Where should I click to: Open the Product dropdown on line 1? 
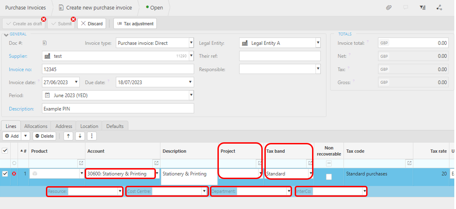coord(82,174)
